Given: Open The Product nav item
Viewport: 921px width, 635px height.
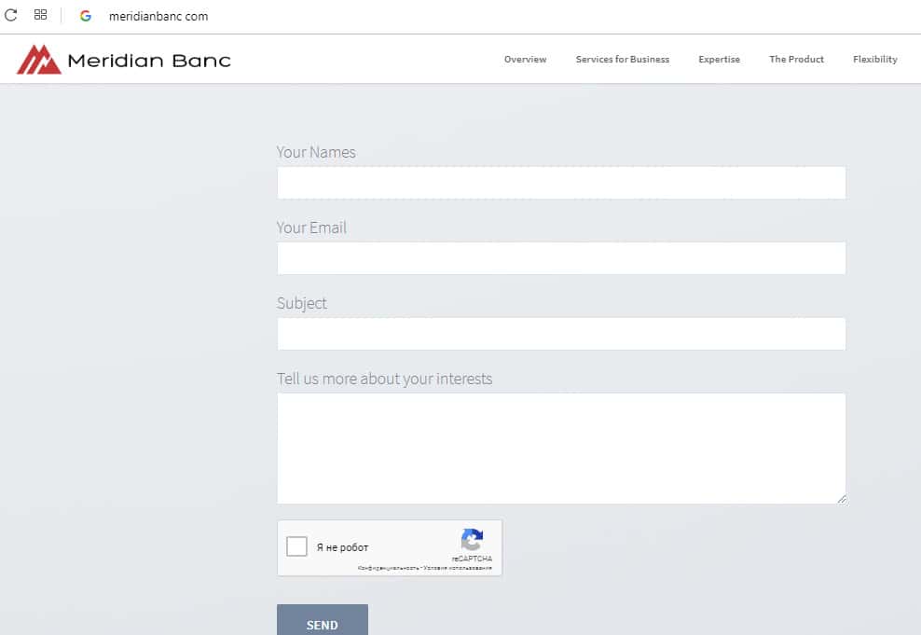Looking at the screenshot, I should tap(796, 60).
